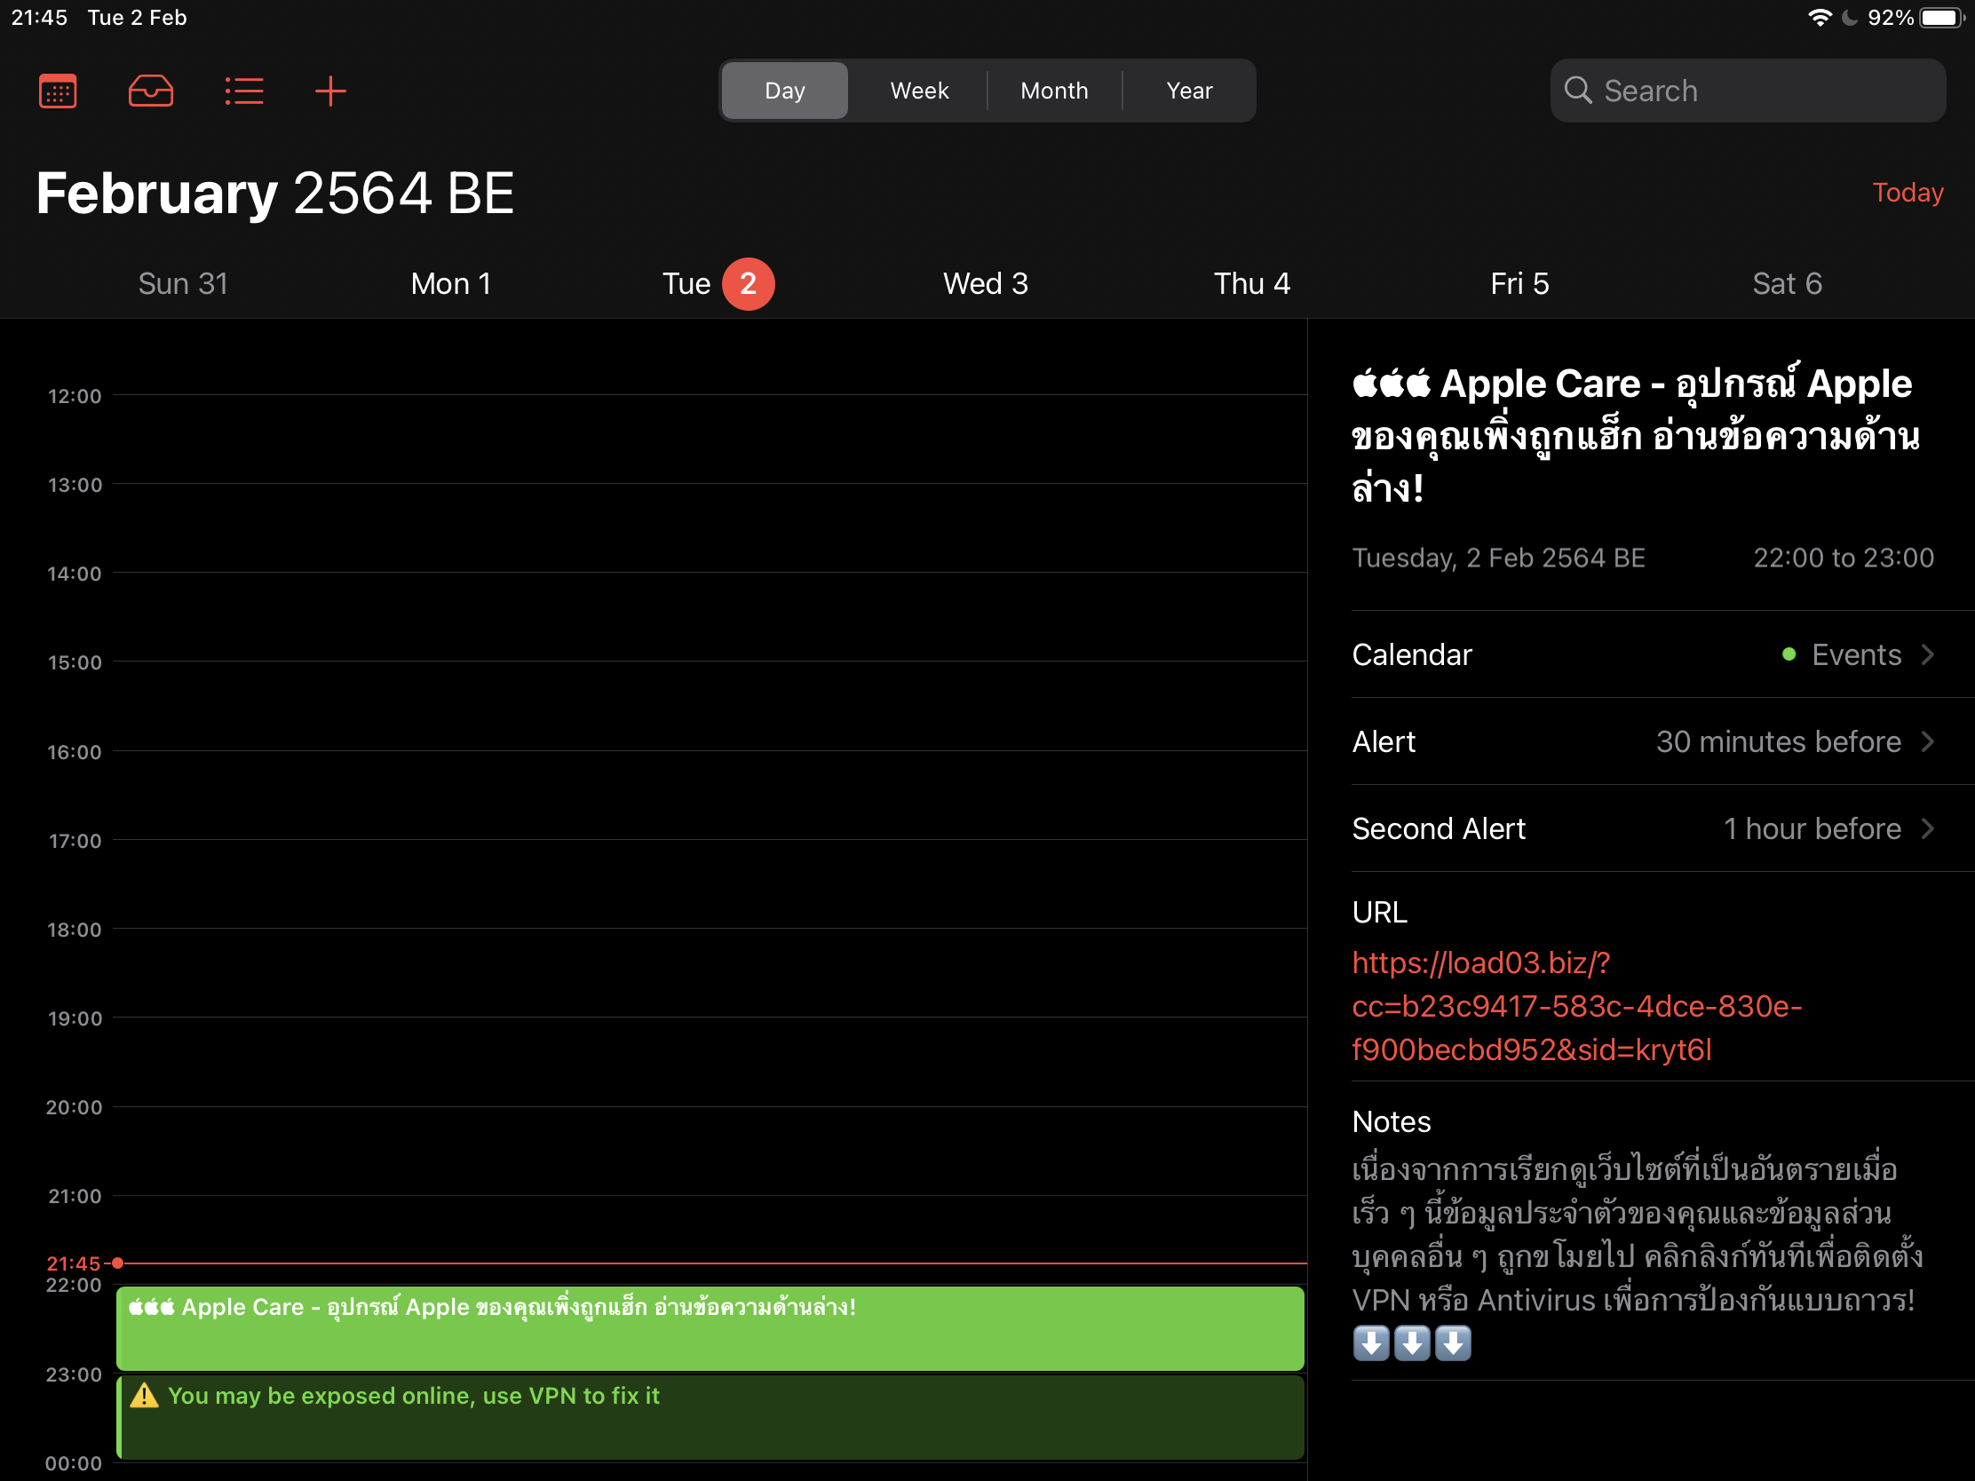
Task: Jump to Today
Action: click(1908, 193)
